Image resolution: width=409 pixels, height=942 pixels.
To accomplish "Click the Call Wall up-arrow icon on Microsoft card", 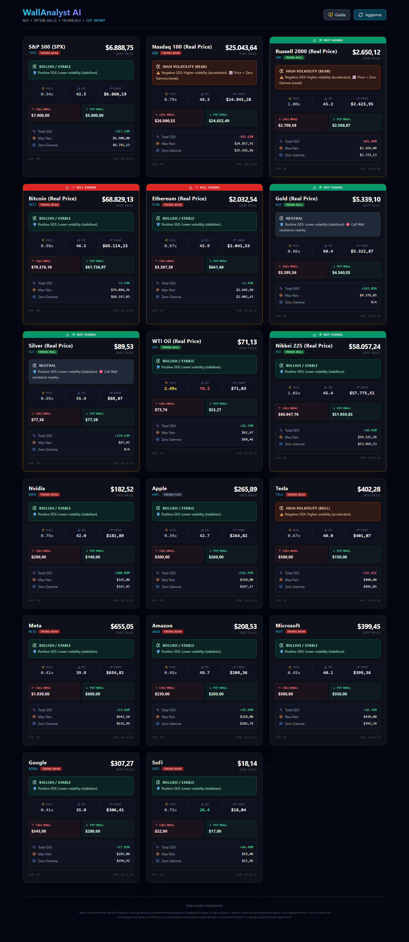I will (x=280, y=688).
